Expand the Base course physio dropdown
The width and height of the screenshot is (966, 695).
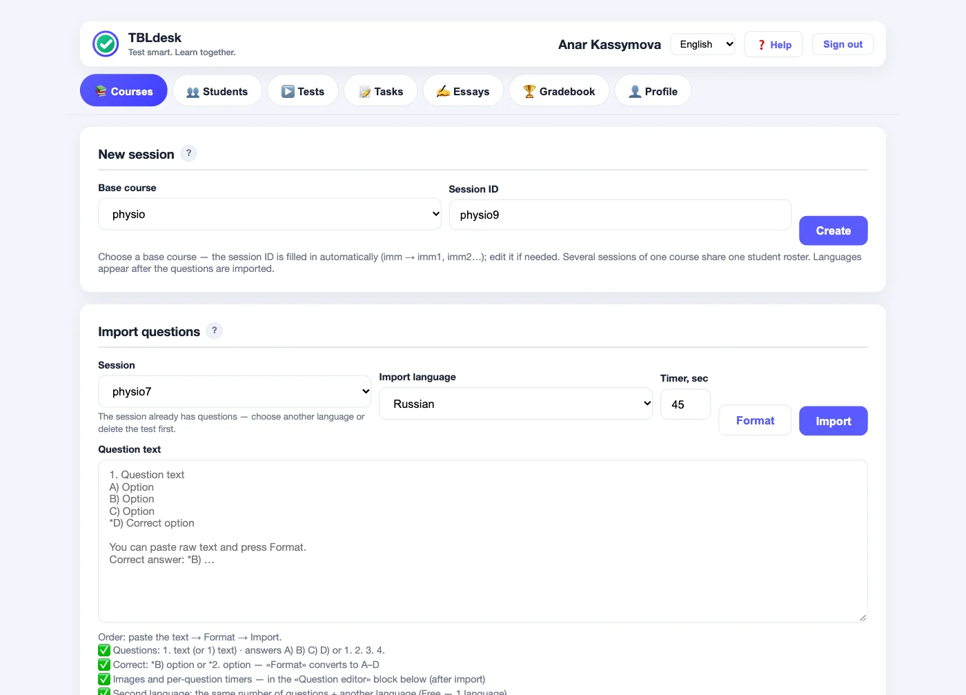(270, 214)
